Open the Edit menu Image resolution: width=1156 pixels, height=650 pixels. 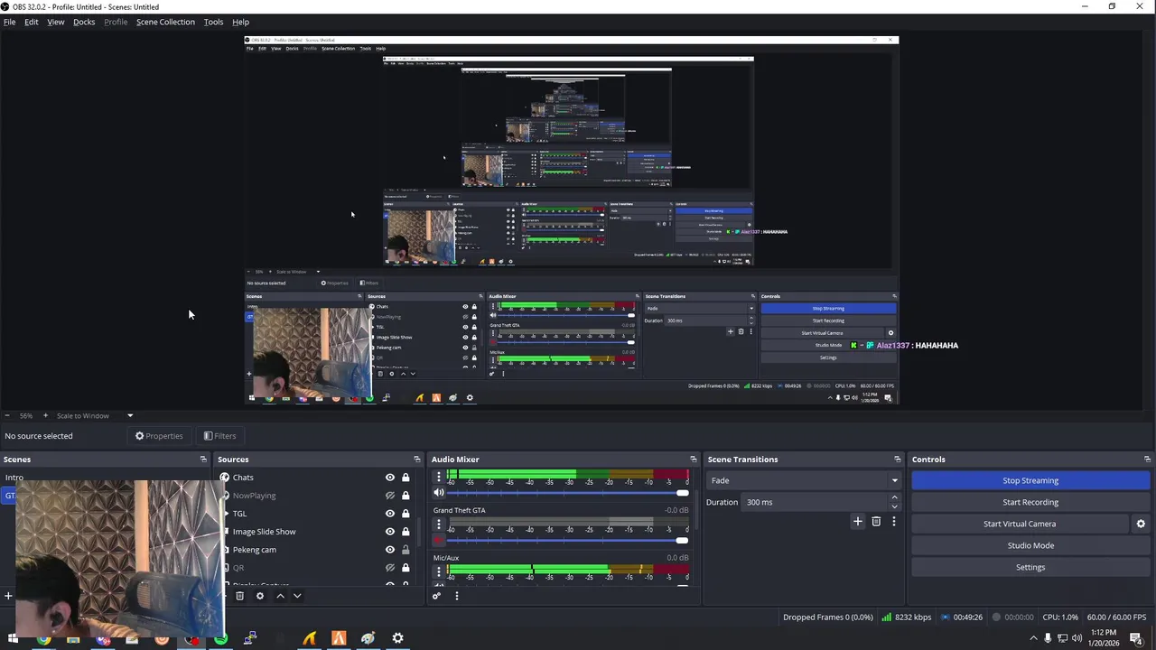(x=31, y=22)
